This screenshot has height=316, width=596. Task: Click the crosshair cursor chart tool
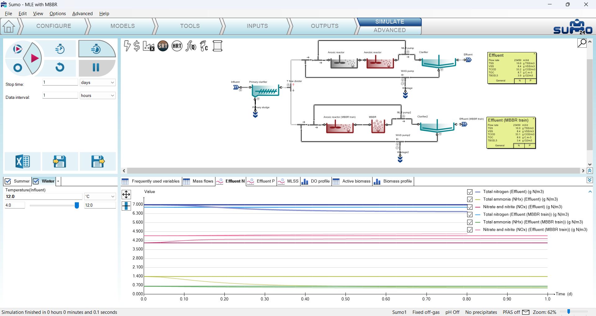(x=126, y=206)
